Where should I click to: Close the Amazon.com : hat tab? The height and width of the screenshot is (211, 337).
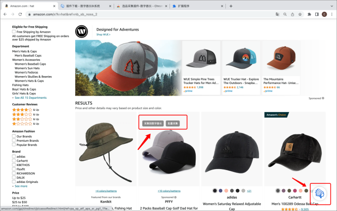[54, 6]
